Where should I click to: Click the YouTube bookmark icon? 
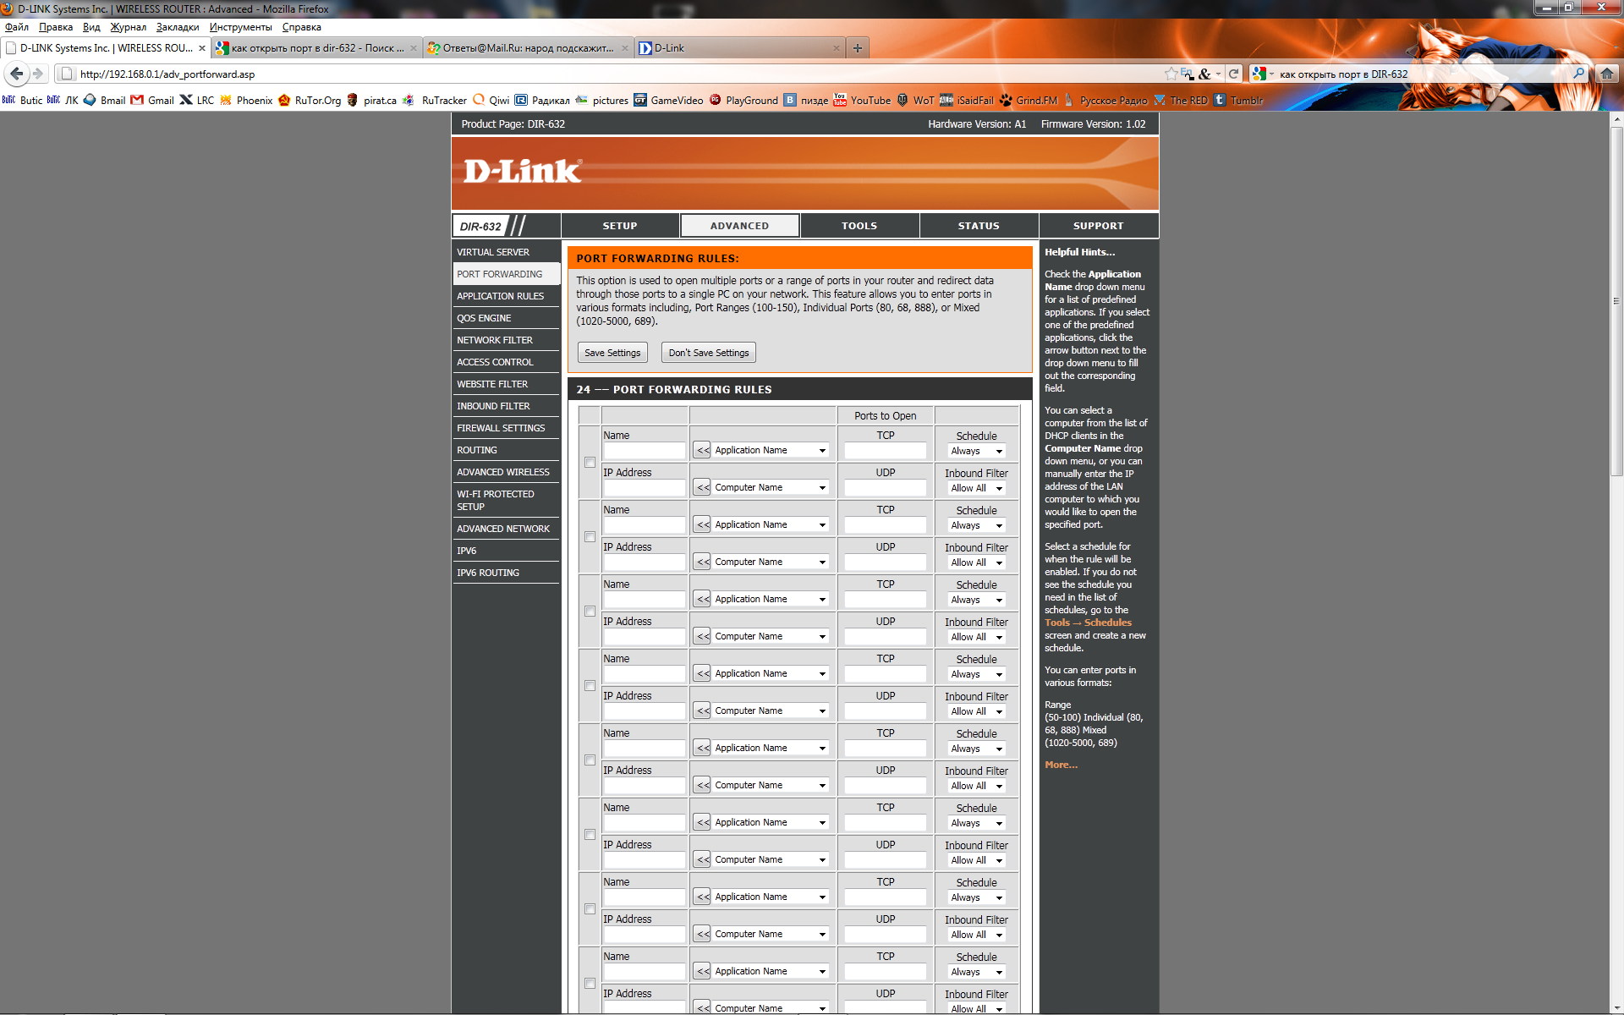840,100
